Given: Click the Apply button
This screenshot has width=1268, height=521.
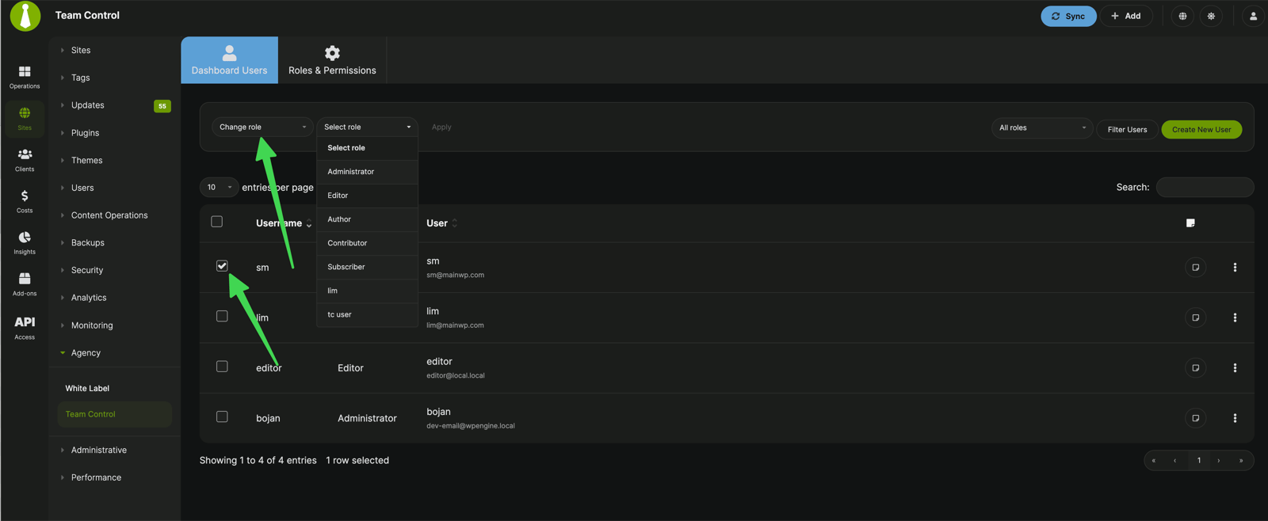Looking at the screenshot, I should coord(441,127).
